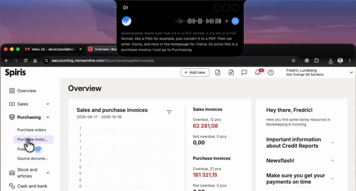Expand the Sales menu chevron

click(48, 104)
